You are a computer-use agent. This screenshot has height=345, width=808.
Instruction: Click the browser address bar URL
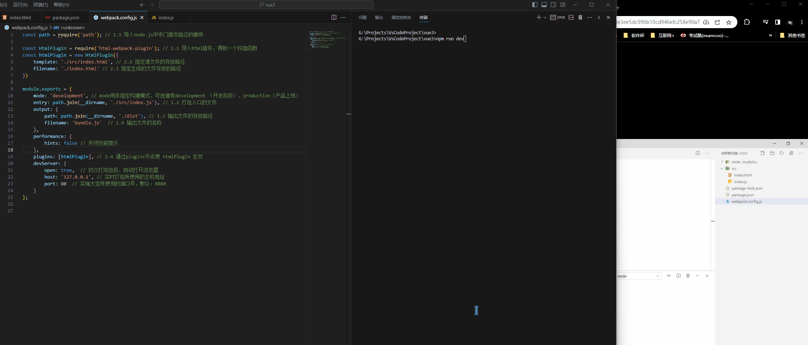tap(658, 22)
